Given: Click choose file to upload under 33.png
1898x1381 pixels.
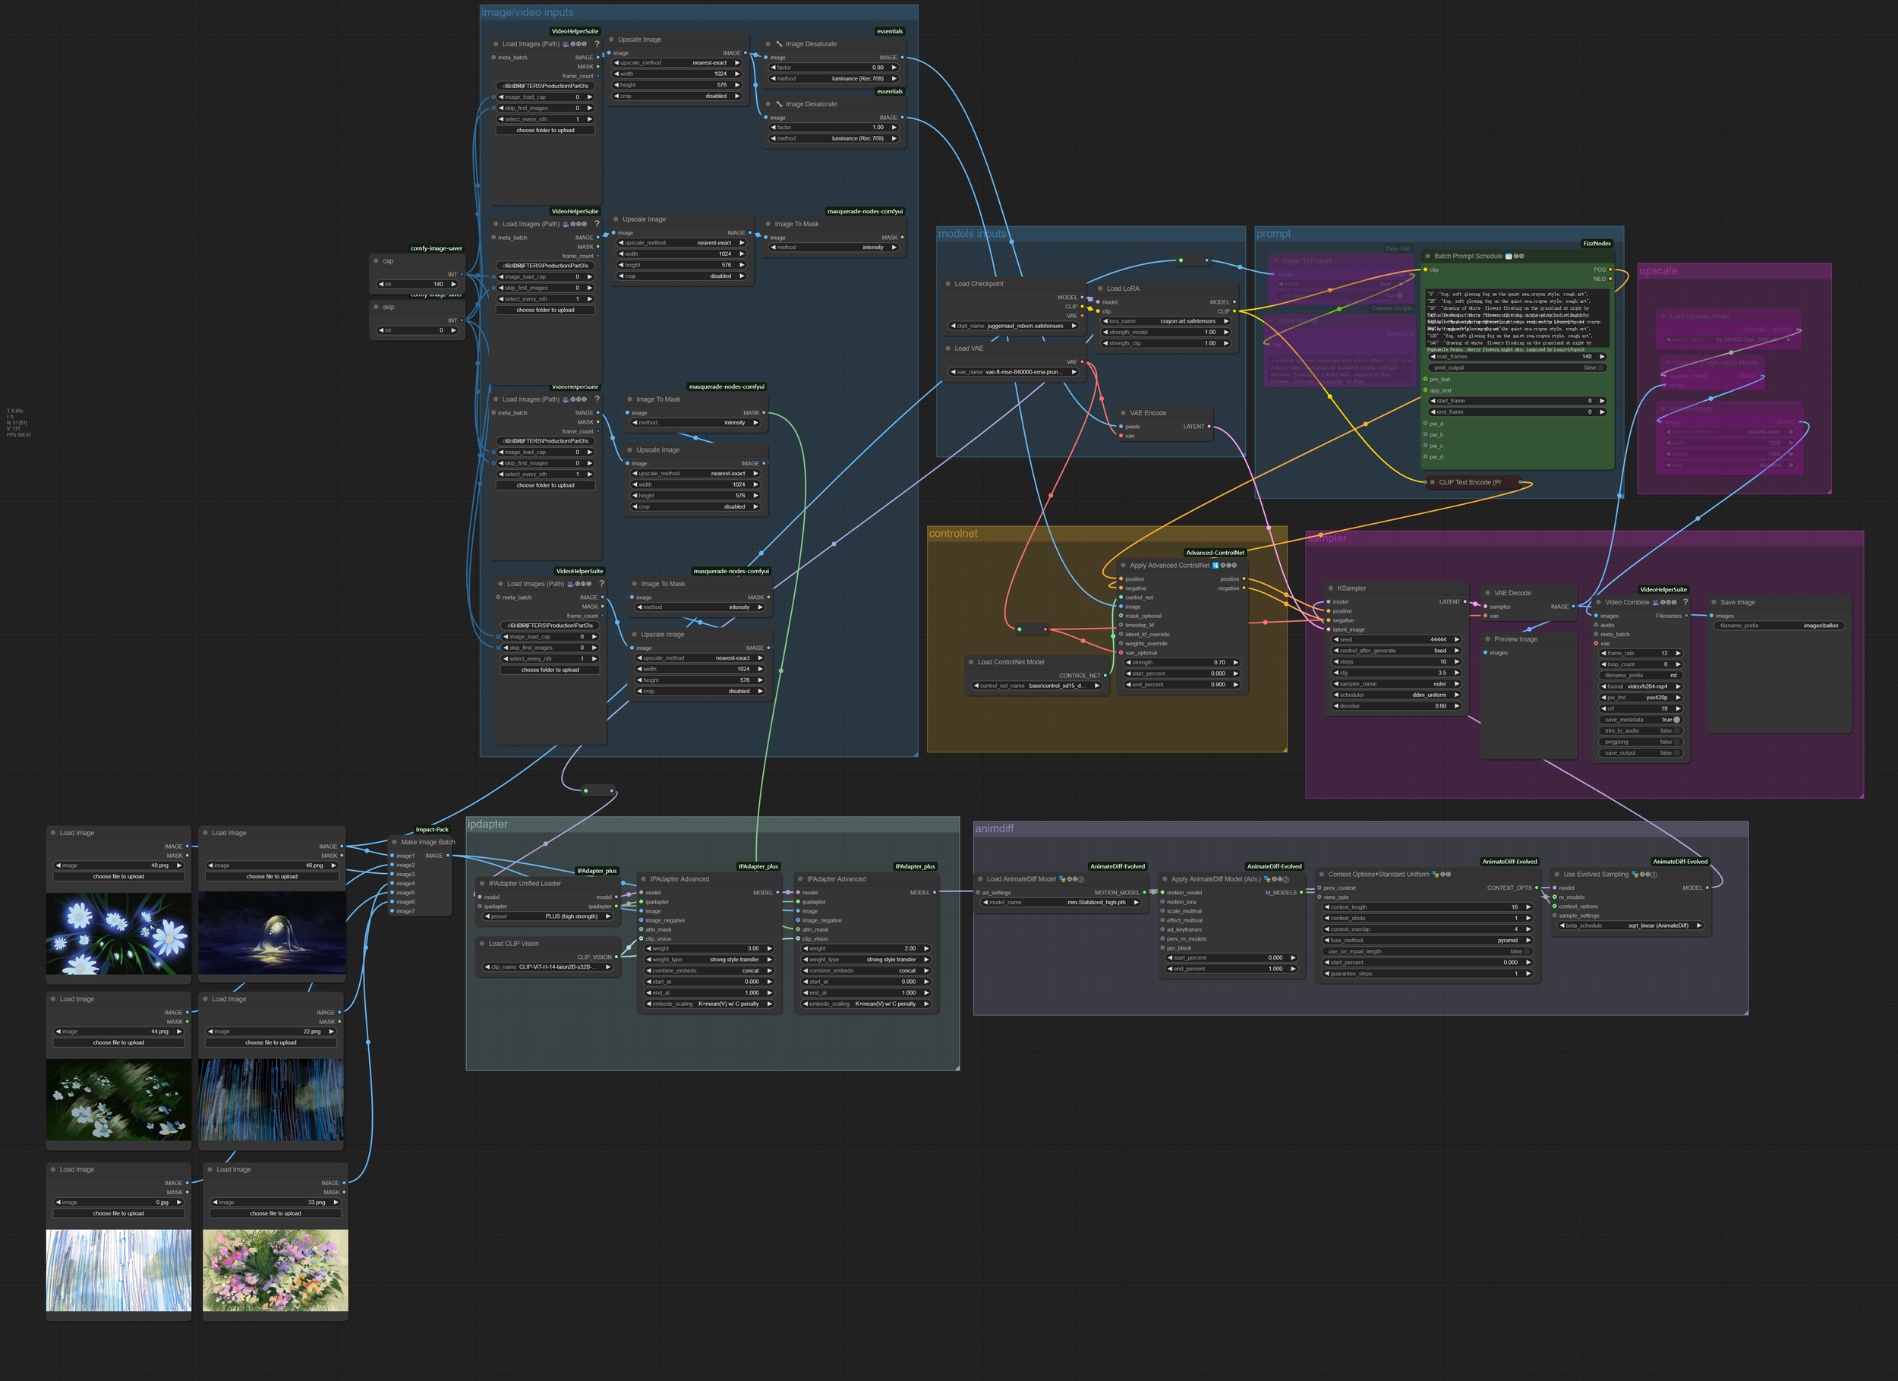Looking at the screenshot, I should click(x=276, y=1214).
